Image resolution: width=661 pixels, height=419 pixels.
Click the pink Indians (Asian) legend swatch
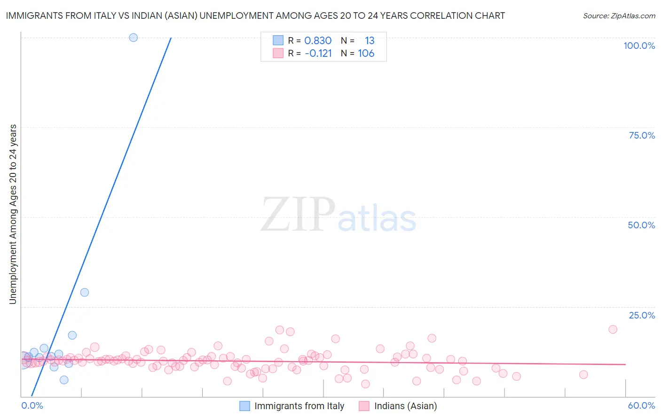pos(364,406)
